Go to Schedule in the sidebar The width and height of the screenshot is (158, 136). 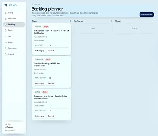pos(14,19)
